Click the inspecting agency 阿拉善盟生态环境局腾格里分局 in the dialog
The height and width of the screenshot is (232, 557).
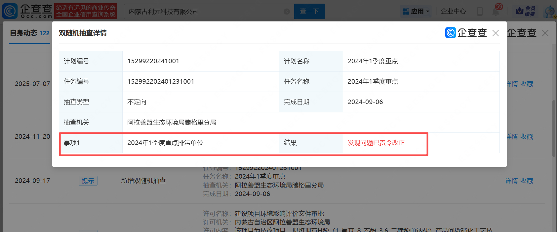172,122
